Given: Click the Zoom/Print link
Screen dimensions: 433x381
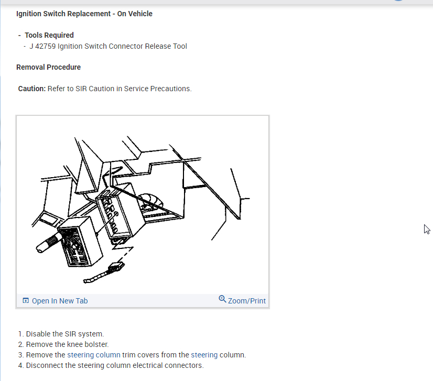Looking at the screenshot, I should click(246, 301).
